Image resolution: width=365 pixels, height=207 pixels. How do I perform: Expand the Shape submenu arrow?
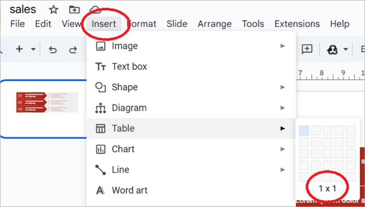283,87
